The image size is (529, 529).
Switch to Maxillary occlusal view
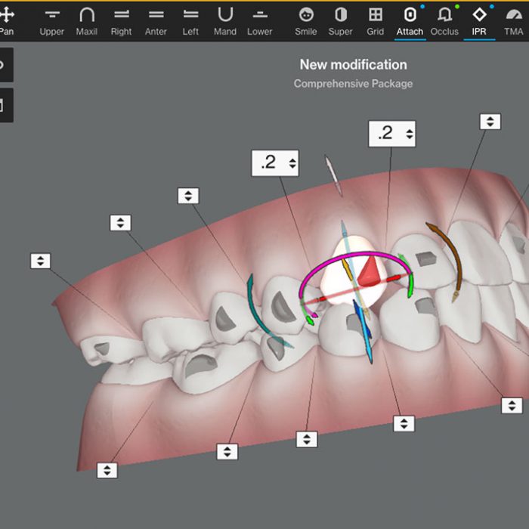tap(87, 22)
